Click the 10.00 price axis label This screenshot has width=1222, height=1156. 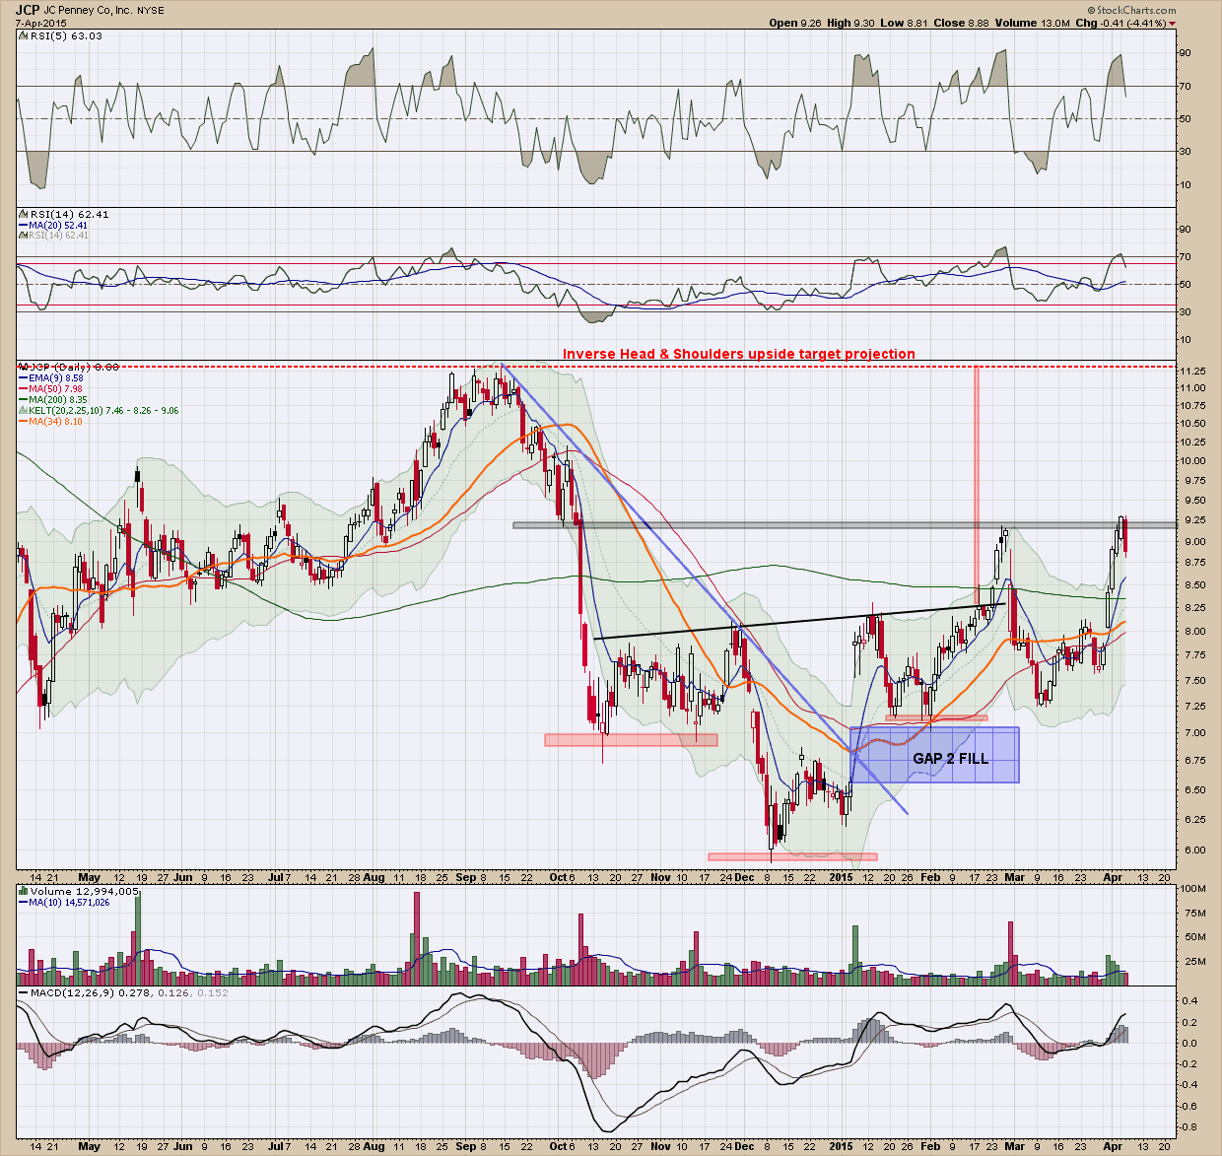(x=1191, y=461)
